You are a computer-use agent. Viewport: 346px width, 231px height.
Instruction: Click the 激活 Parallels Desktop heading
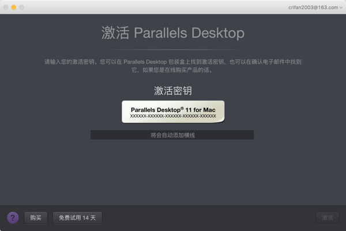tap(173, 33)
